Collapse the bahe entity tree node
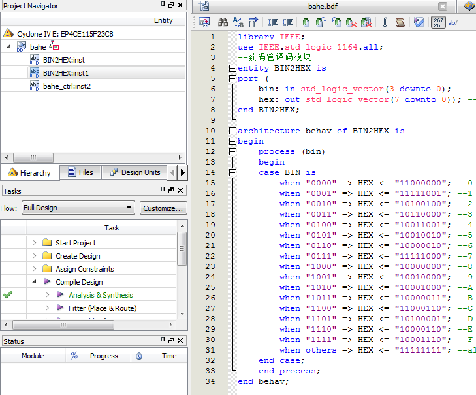The width and height of the screenshot is (476, 395). (8, 47)
